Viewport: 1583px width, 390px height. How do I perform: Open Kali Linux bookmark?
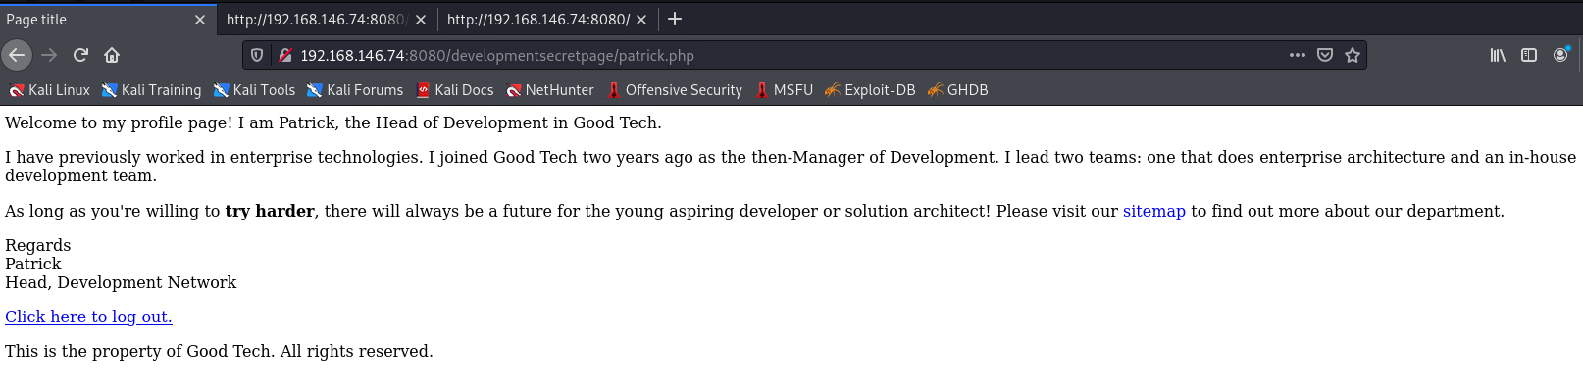49,90
